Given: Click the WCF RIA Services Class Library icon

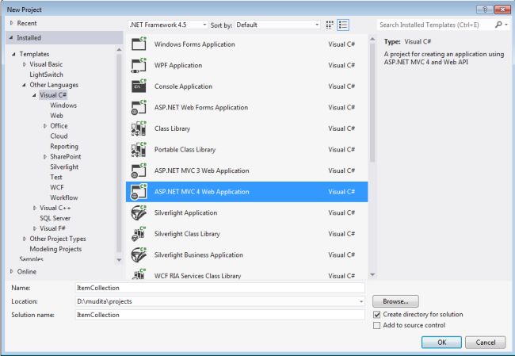Looking at the screenshot, I should click(x=139, y=274).
